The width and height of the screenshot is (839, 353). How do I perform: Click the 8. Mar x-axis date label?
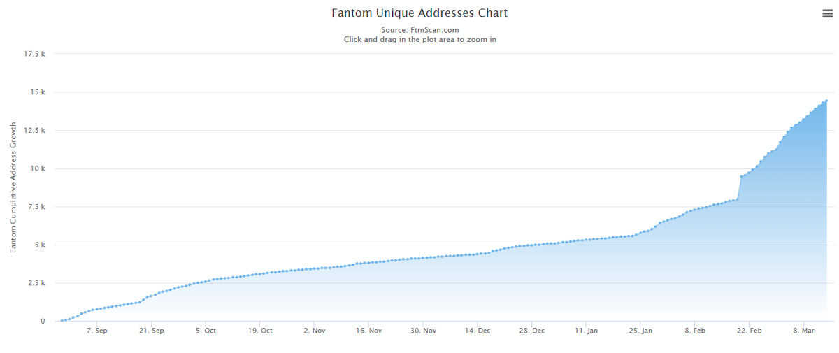(805, 331)
